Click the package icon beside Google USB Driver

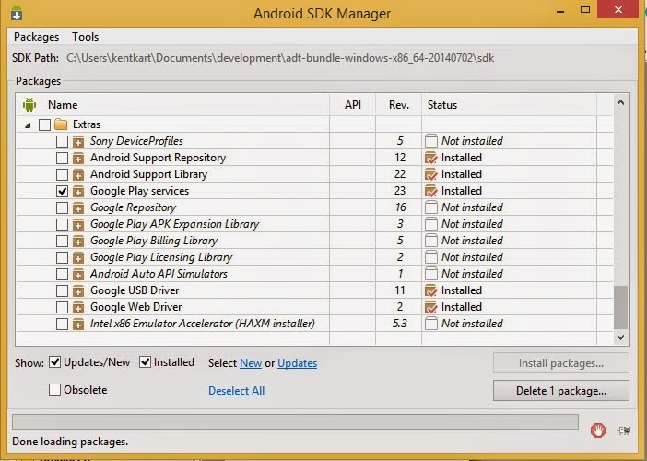point(78,290)
